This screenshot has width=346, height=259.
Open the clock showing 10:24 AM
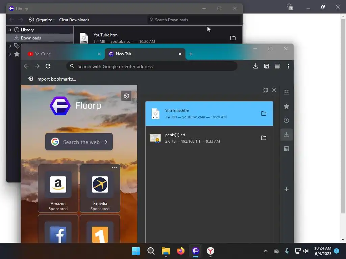[x=323, y=251]
